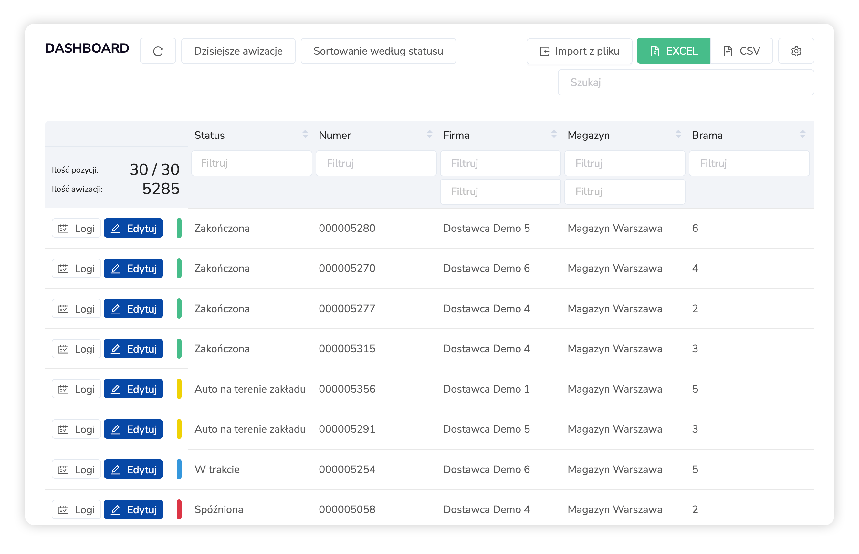Export data with the EXCEL button

pyautogui.click(x=673, y=51)
